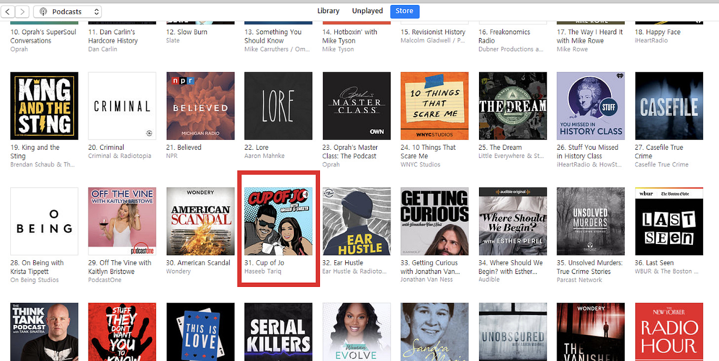Open the Lore podcast cover

278,106
